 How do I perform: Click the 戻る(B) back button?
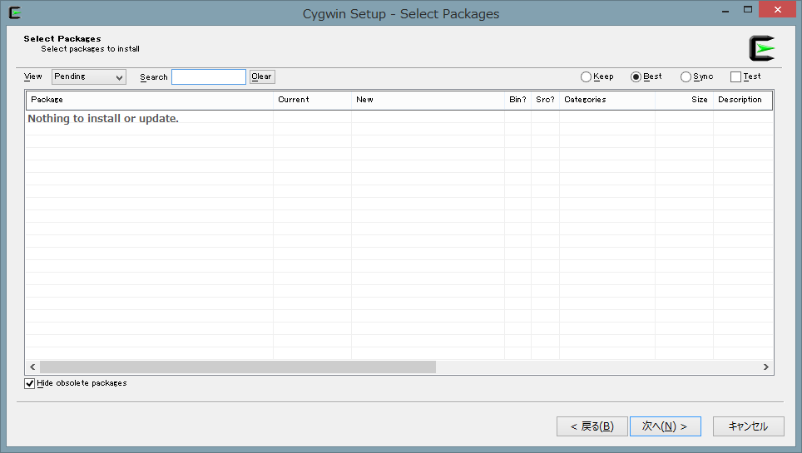pos(592,426)
